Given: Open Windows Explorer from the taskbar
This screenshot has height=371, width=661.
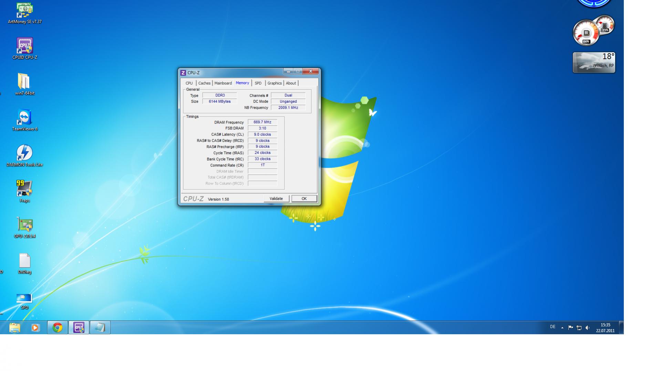Looking at the screenshot, I should click(x=15, y=328).
